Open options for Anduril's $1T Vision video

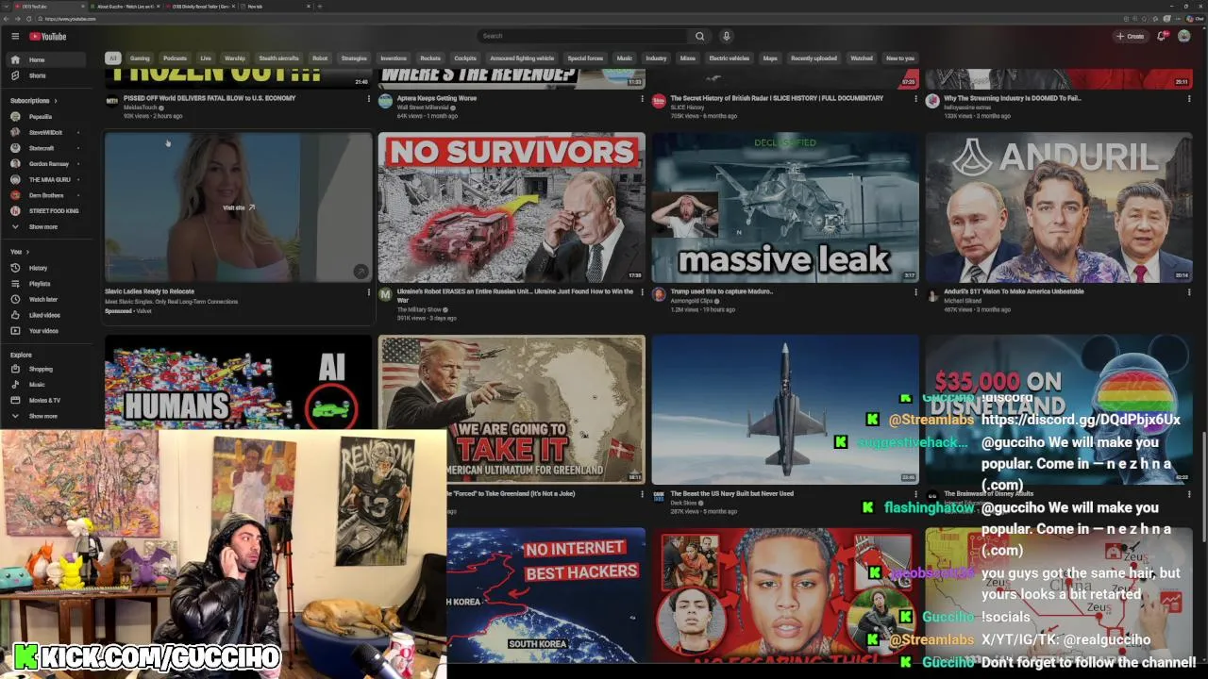coord(1189,292)
